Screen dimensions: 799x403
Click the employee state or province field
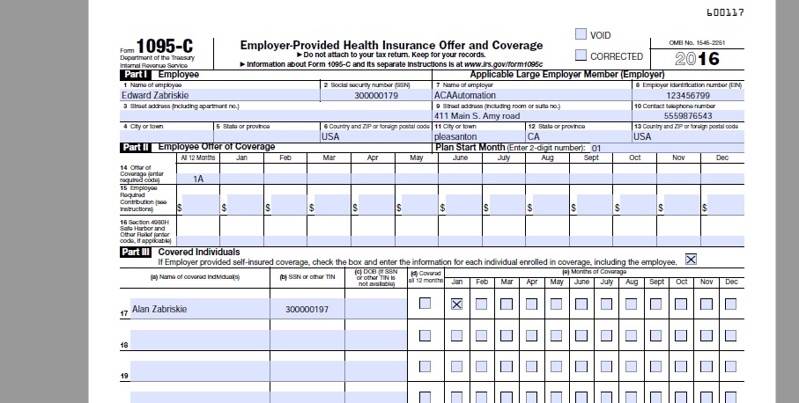[267, 136]
